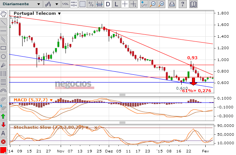This screenshot has height=155, width=236.
Task: Insert a red down arrow marker
Action: [x=3, y=125]
